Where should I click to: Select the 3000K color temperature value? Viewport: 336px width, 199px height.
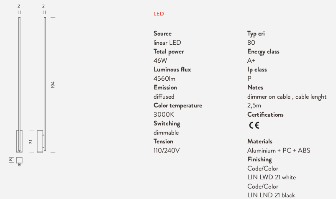(164, 115)
